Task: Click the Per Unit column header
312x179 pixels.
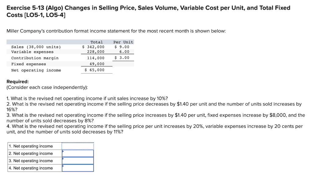Action: click(123, 42)
